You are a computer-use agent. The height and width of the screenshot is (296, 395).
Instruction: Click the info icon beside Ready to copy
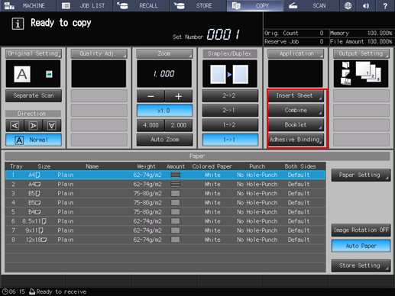click(18, 24)
